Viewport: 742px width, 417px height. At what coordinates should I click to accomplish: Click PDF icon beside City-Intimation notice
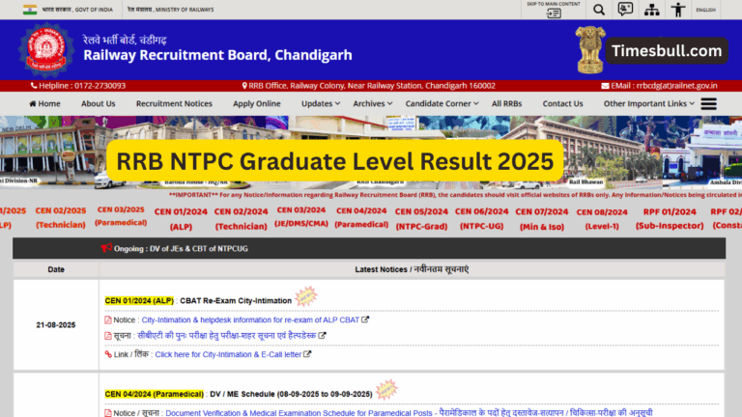pos(108,320)
